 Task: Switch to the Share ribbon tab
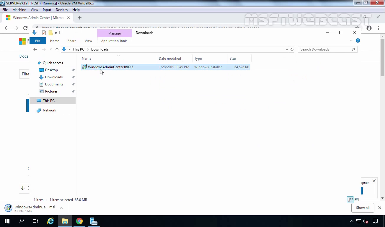pyautogui.click(x=72, y=41)
